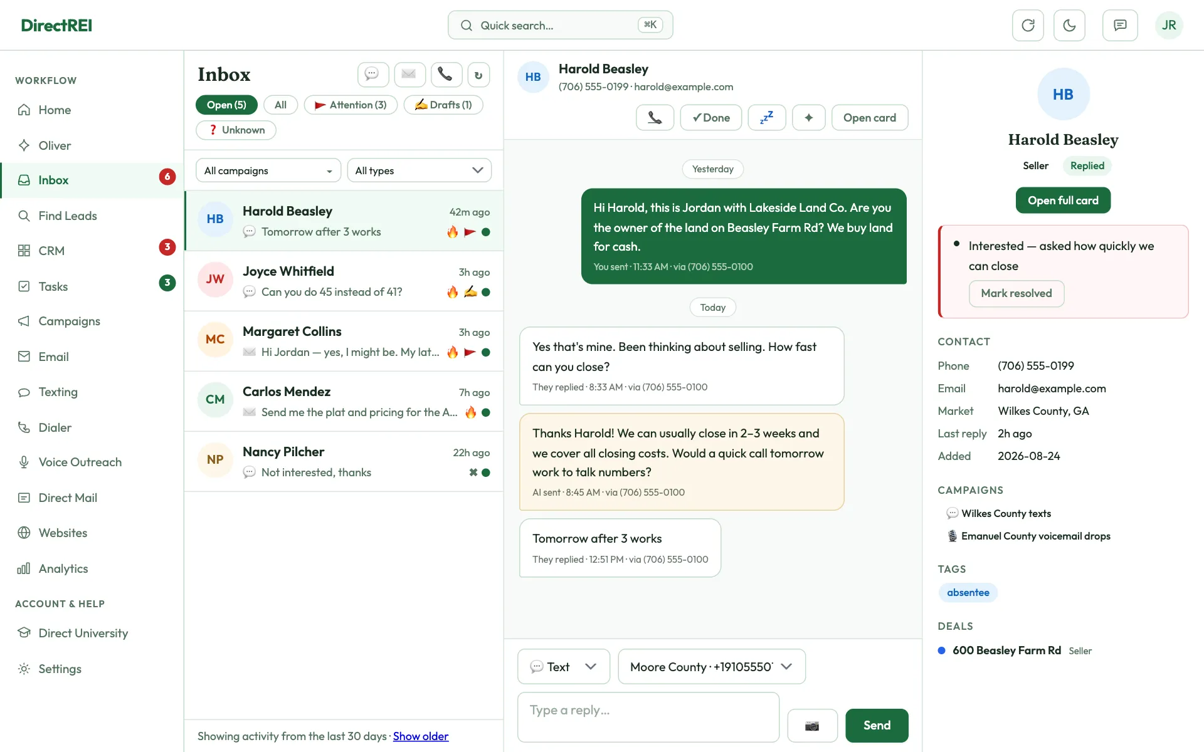Open the CRM section
Screen dimensions: 1204x752
pyautogui.click(x=92, y=251)
